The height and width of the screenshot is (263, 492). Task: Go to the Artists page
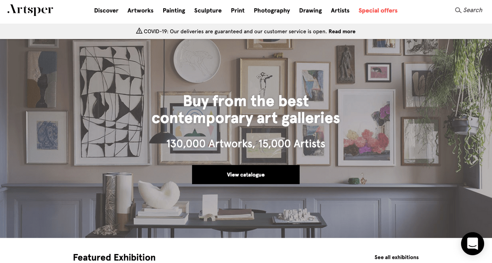tap(340, 11)
